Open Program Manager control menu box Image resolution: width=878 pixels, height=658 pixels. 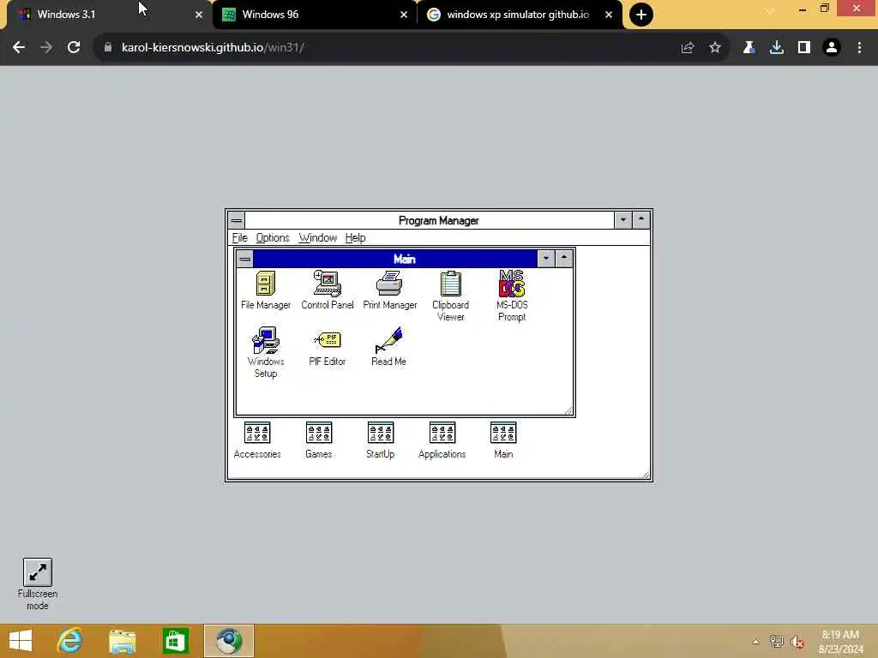tap(237, 220)
